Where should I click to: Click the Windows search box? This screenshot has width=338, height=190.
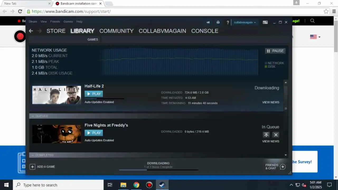click(x=58, y=185)
